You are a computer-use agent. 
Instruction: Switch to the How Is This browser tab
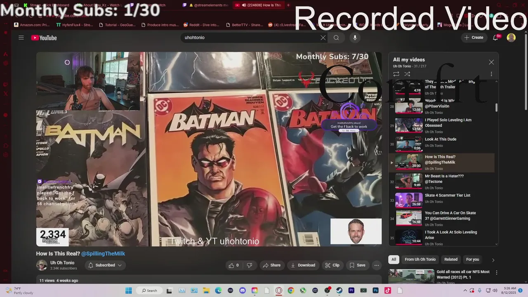pos(258,5)
